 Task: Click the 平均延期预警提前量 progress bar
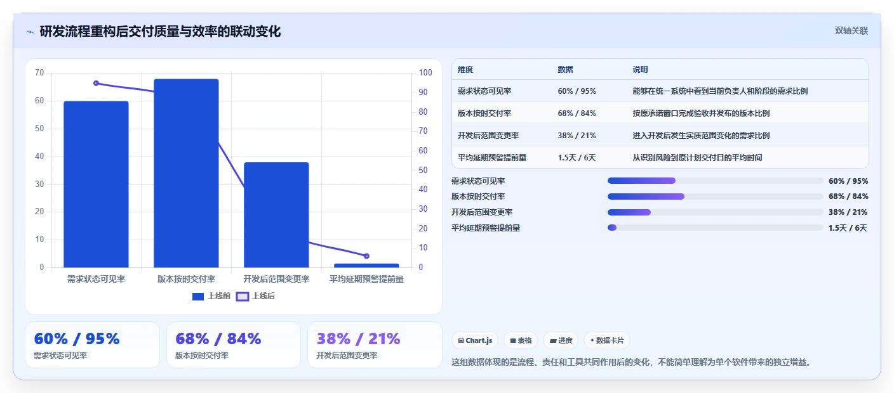click(715, 228)
